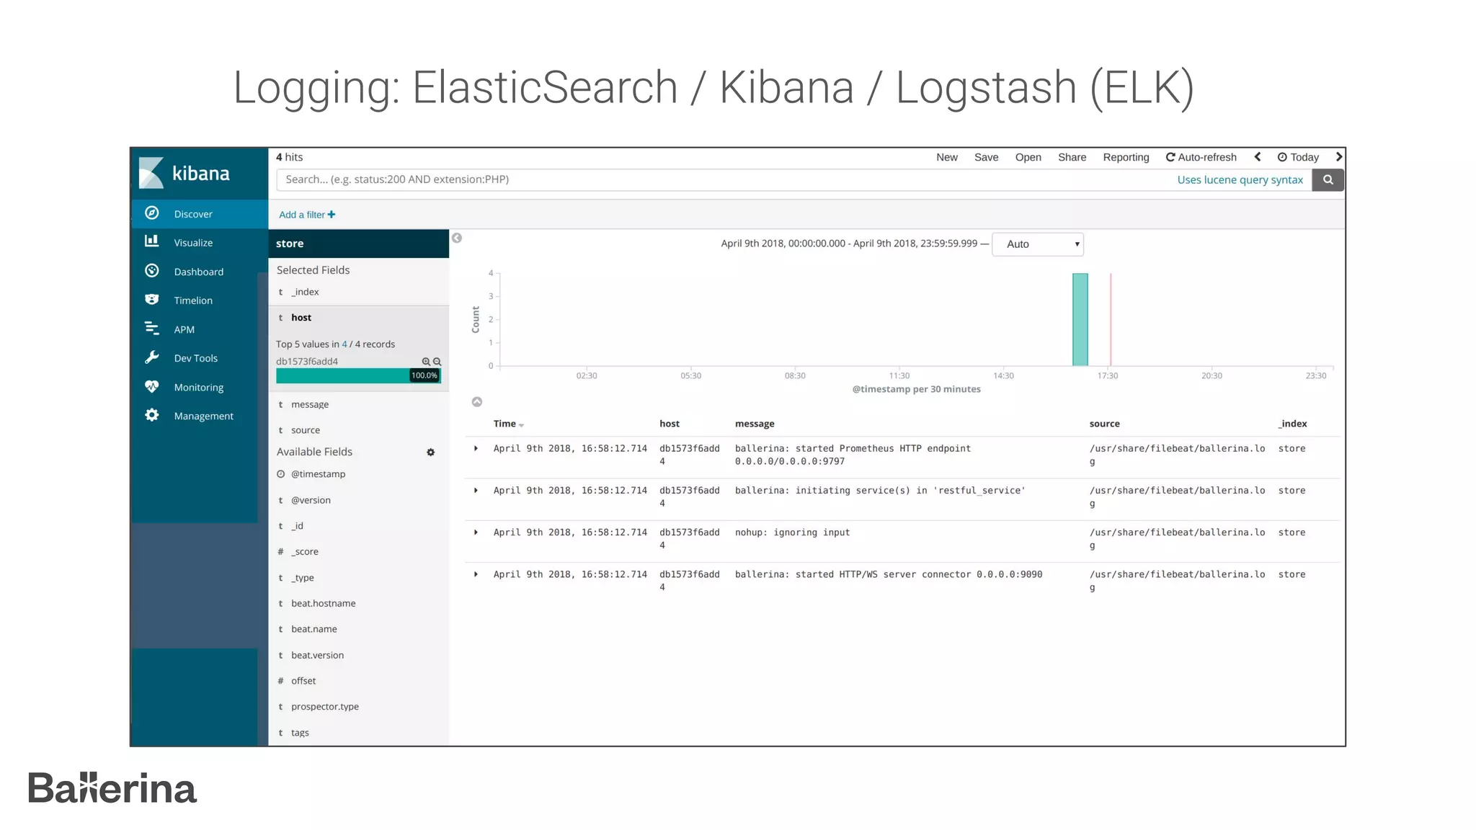This screenshot has width=1476, height=830.
Task: Sort by the Time column header
Action: tap(509, 424)
